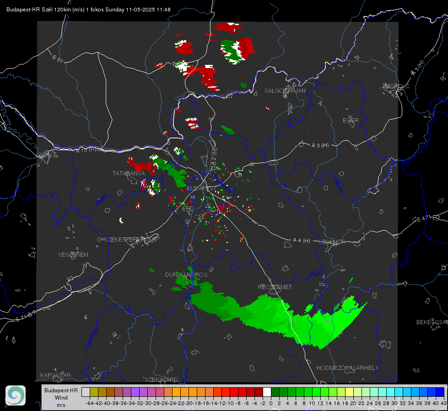Select the KECSKEMET city label
The height and width of the screenshot is (411, 448).
click(x=275, y=287)
